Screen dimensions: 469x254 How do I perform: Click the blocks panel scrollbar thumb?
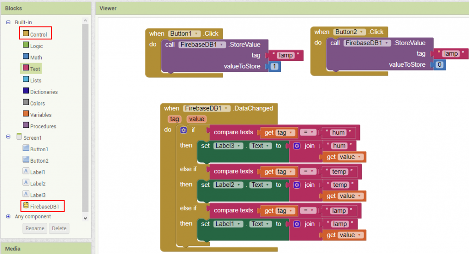[85, 118]
